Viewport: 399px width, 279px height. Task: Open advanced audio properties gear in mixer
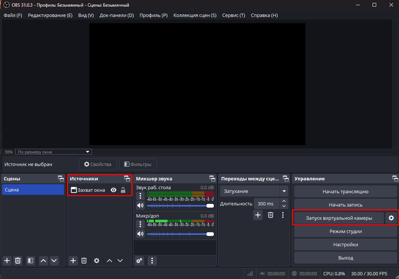click(x=139, y=261)
